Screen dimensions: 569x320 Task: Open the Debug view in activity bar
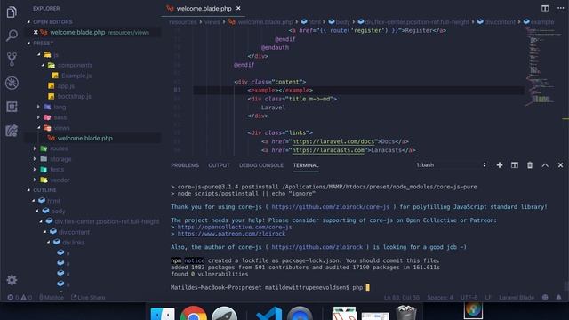[x=12, y=83]
